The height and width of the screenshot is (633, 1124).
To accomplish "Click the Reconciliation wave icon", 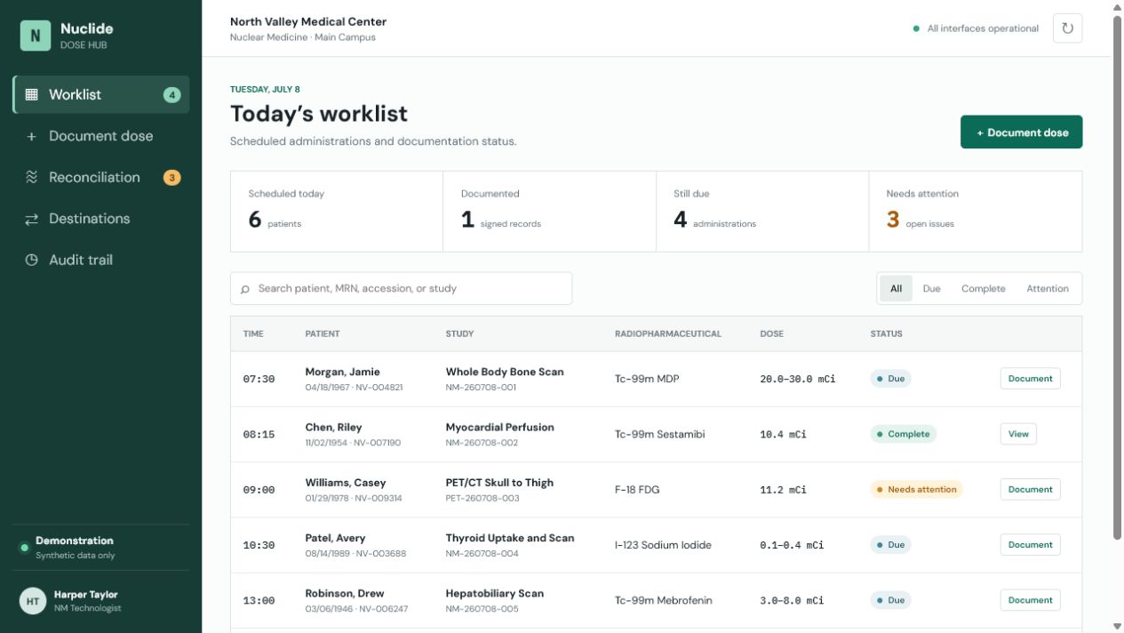I will (x=31, y=177).
